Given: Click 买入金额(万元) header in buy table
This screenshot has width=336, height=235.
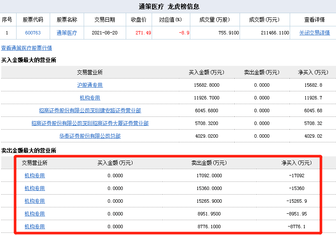Looking at the screenshot, I should 206,73.
